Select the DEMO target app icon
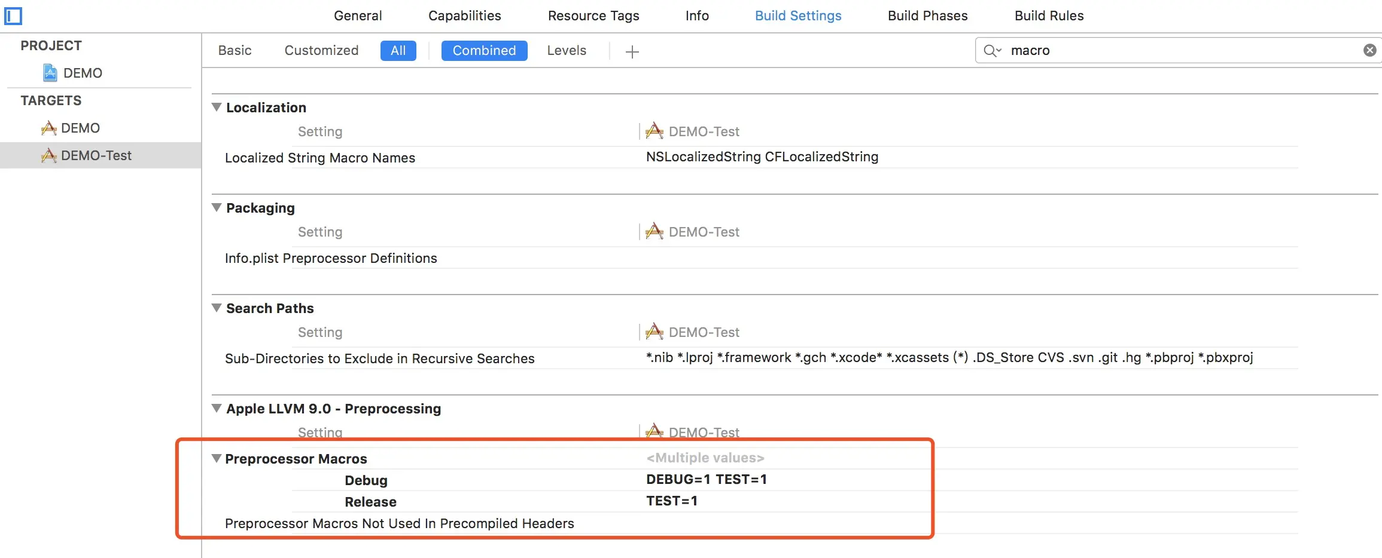The image size is (1382, 558). coord(48,128)
